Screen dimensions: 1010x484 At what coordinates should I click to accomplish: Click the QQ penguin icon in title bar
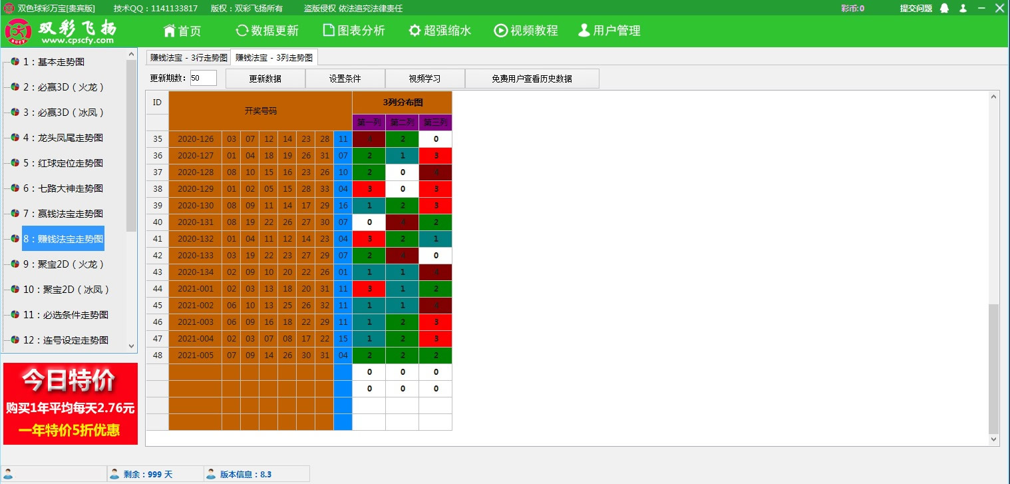(x=943, y=8)
